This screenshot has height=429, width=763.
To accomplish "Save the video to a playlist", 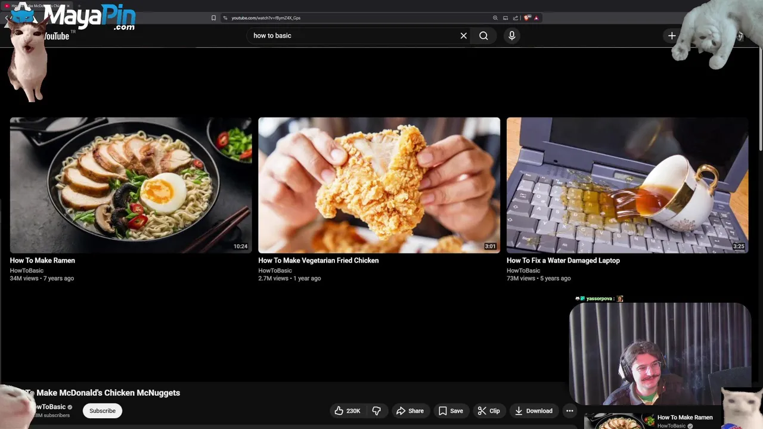I will 451,411.
